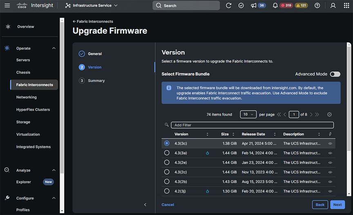Click the pin column icon in table header
Viewport: 353px width, 215px height.
330,134
